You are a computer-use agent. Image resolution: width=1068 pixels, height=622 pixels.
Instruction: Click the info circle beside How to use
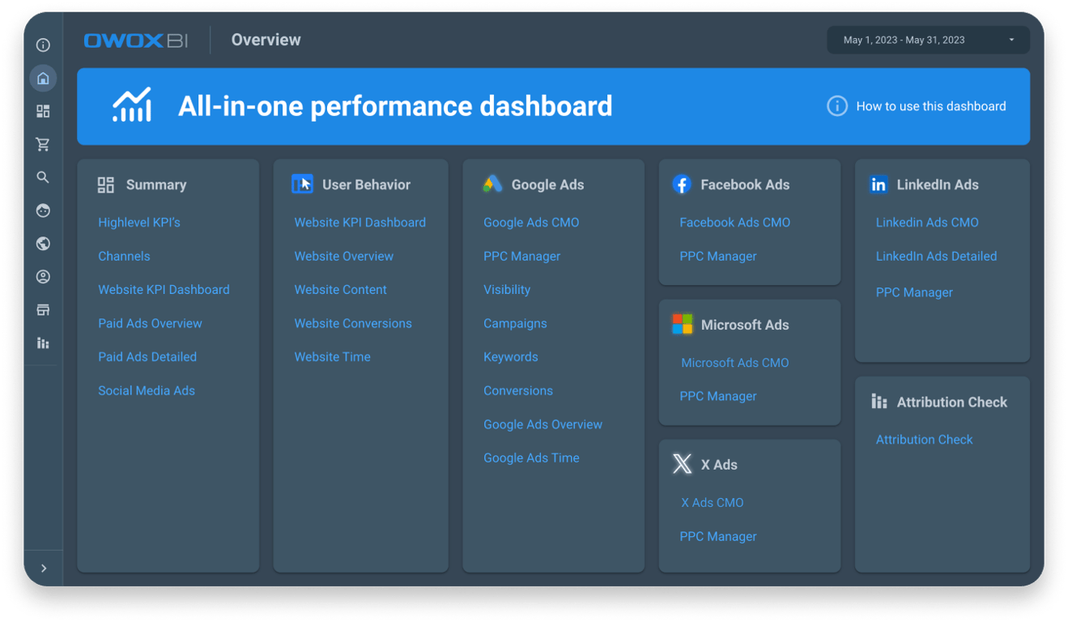[837, 106]
